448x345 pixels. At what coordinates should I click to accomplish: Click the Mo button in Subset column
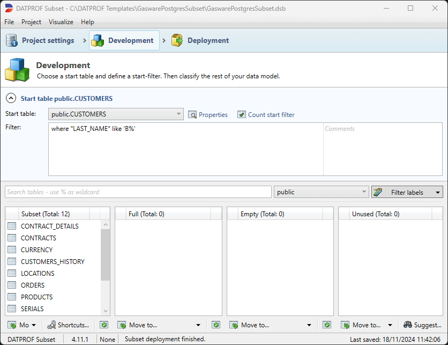point(21,325)
